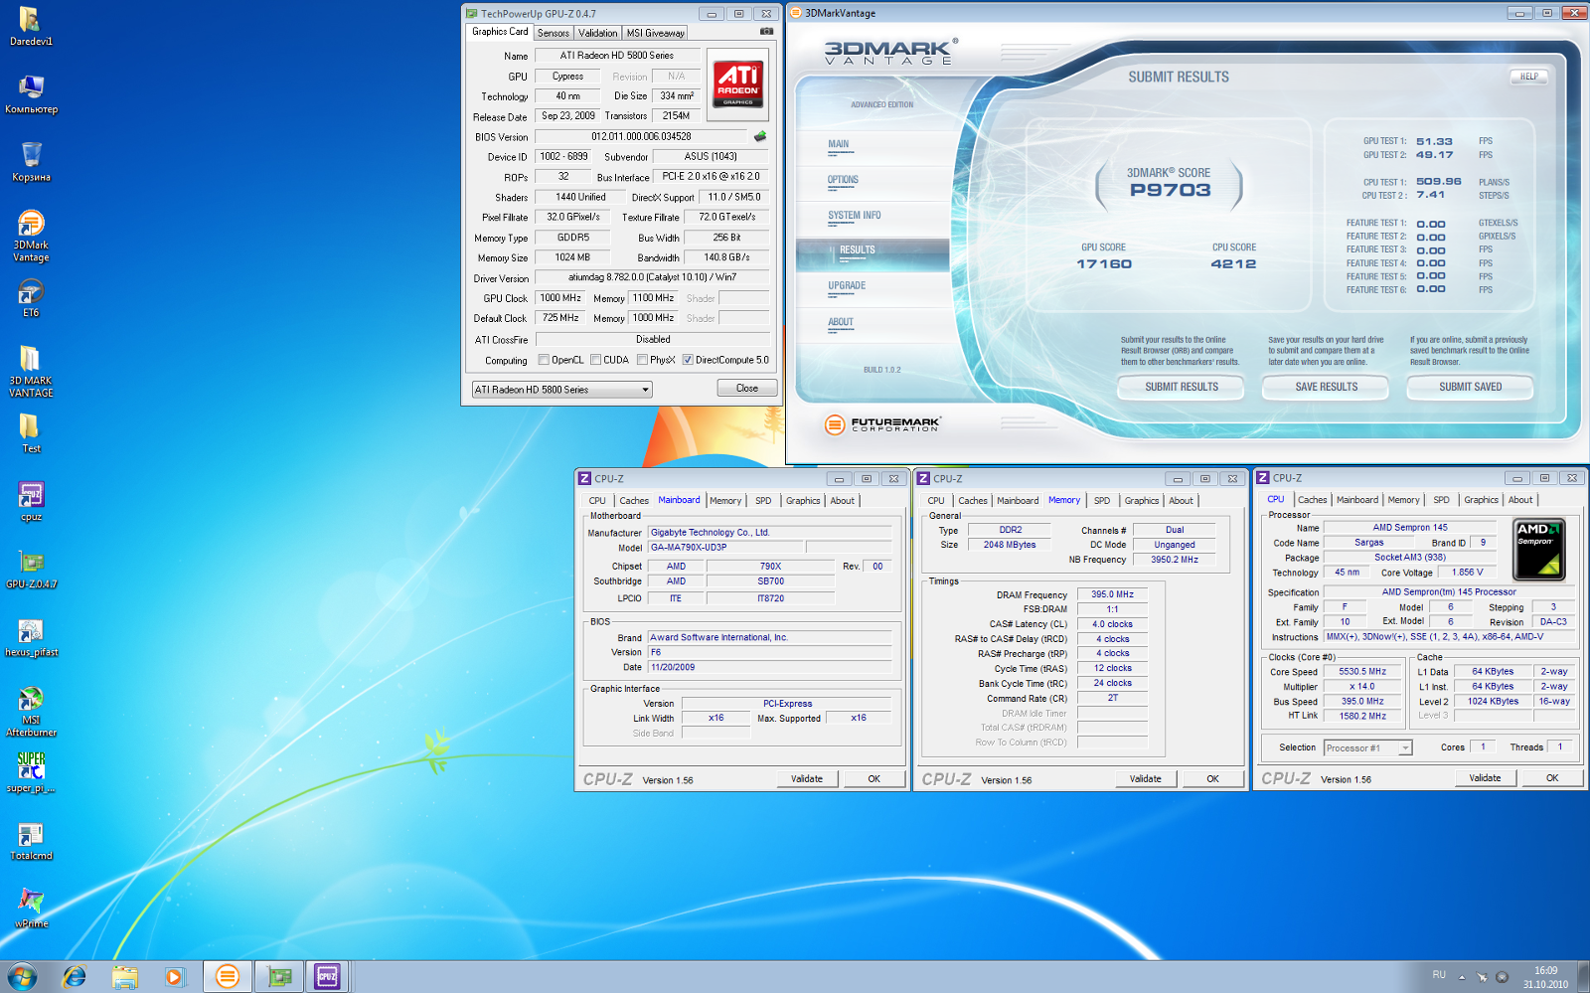Viewport: 1590px width, 993px height.
Task: Click the Futuremark Corporation logo
Action: (882, 424)
